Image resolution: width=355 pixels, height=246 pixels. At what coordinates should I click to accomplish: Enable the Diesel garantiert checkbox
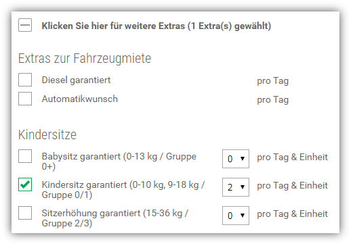coord(25,80)
